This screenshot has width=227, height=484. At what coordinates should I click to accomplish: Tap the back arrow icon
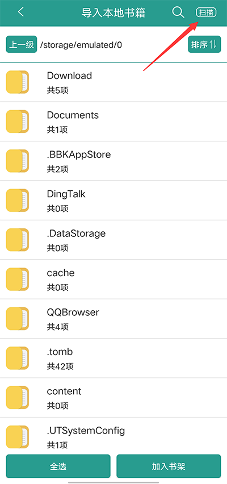20,12
